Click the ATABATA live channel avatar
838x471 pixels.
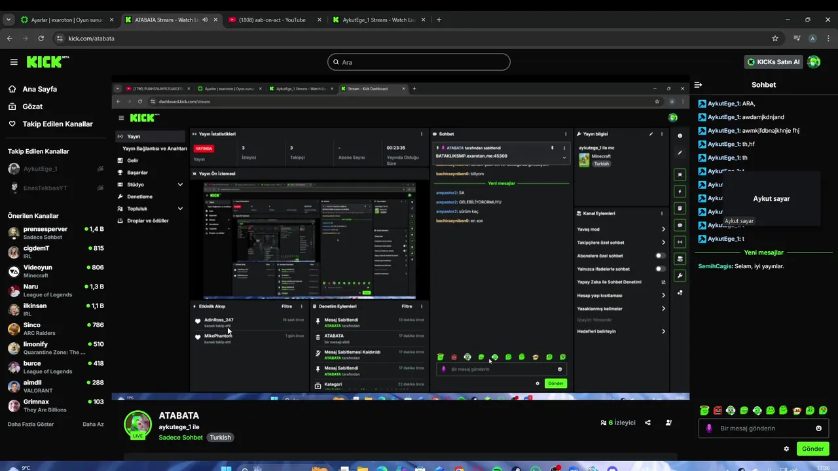pos(137,425)
